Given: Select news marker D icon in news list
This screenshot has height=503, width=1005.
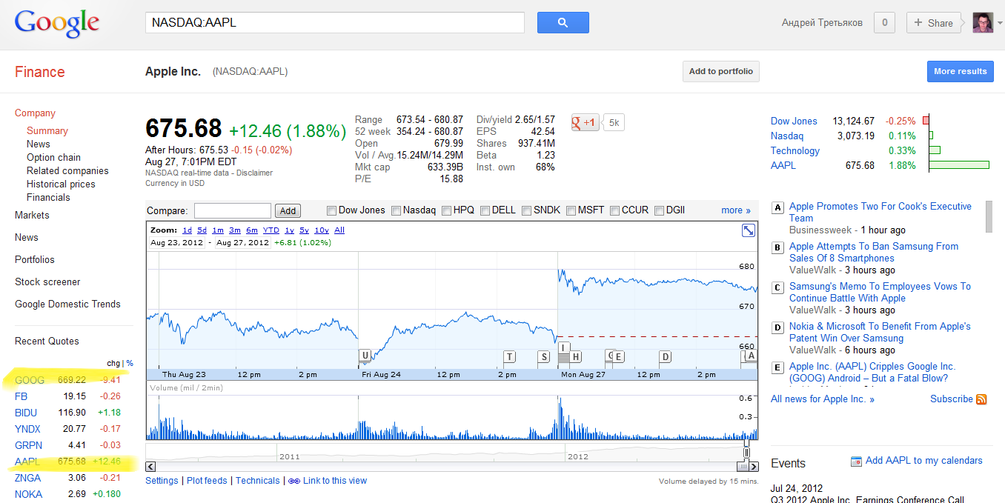Looking at the screenshot, I should click(x=777, y=327).
